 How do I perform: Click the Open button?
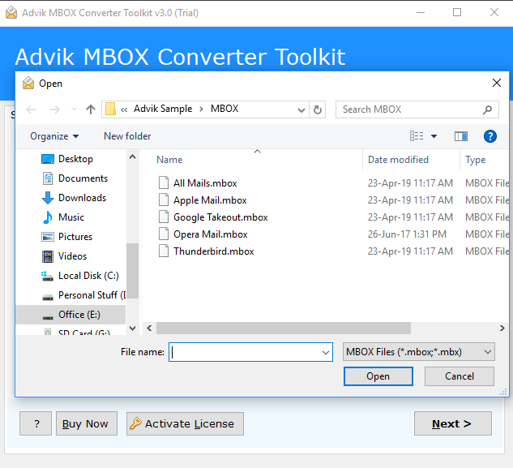coord(378,376)
